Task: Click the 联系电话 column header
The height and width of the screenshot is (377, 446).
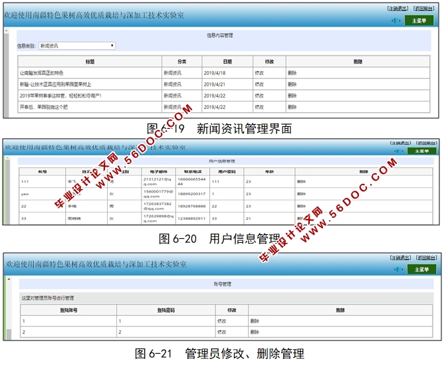Action: pyautogui.click(x=193, y=172)
